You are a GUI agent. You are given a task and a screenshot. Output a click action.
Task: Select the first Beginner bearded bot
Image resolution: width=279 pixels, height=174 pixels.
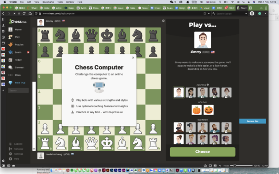click(179, 127)
